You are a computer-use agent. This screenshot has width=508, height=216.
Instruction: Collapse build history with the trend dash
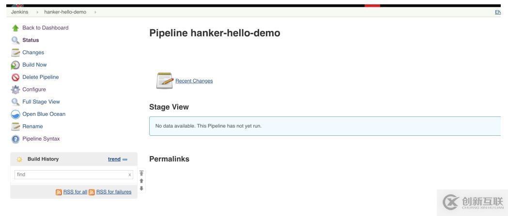click(125, 159)
